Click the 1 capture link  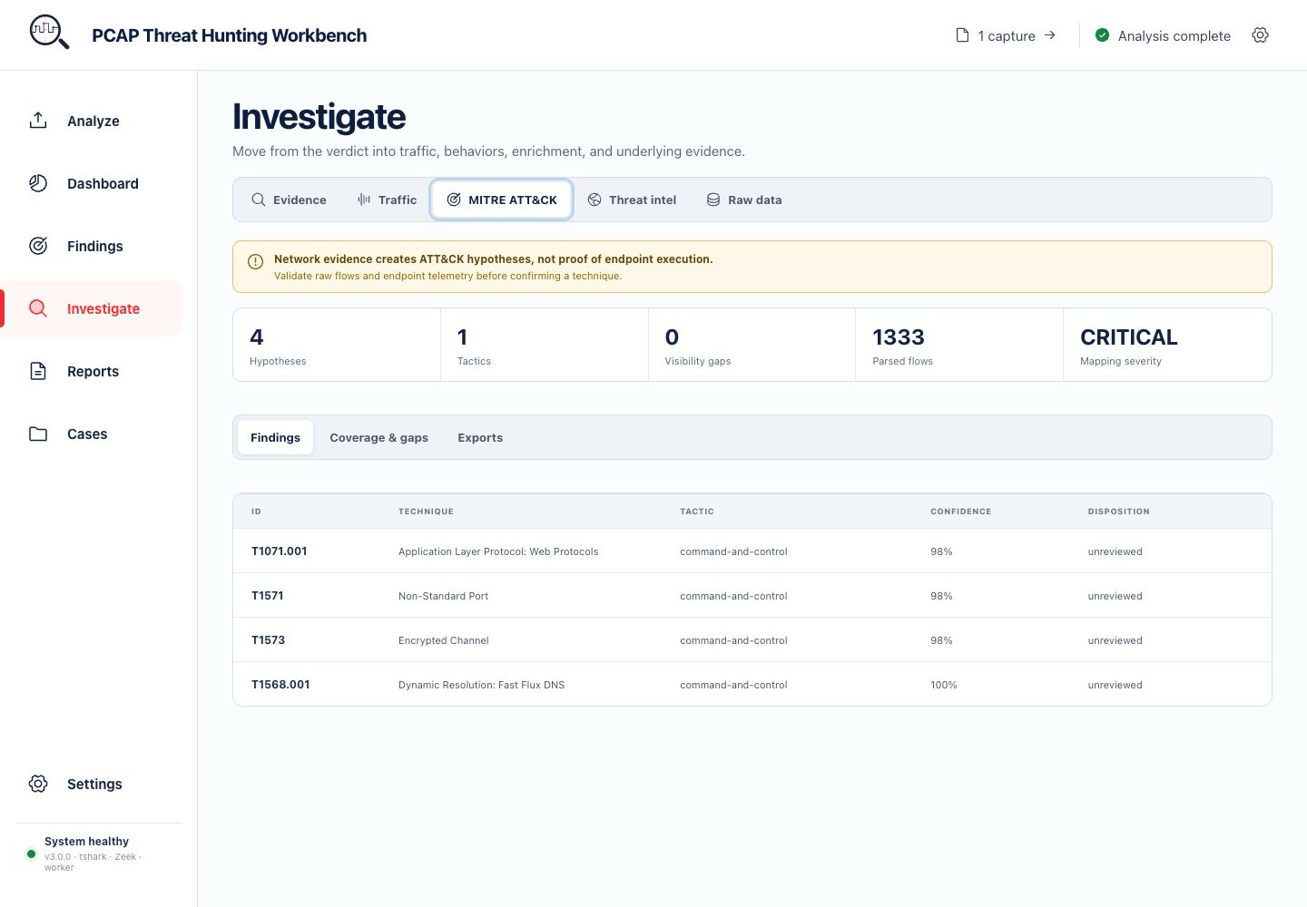pyautogui.click(x=1007, y=35)
